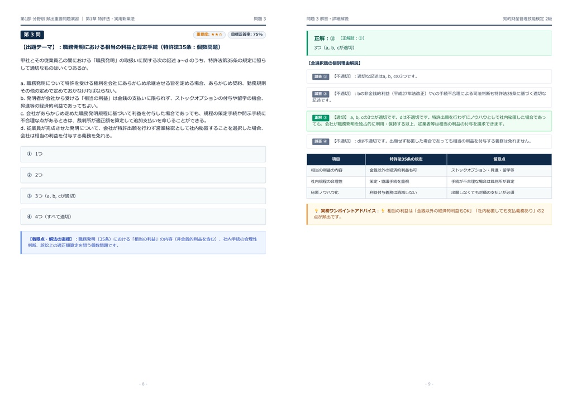Click the 誤答 ④ badge
This screenshot has height=404, width=572.
[x=321, y=141]
